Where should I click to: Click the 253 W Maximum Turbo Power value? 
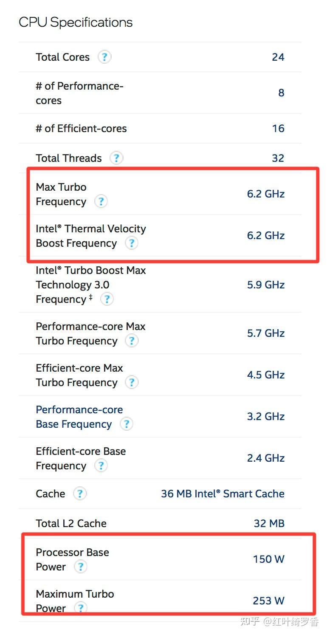[x=268, y=601]
